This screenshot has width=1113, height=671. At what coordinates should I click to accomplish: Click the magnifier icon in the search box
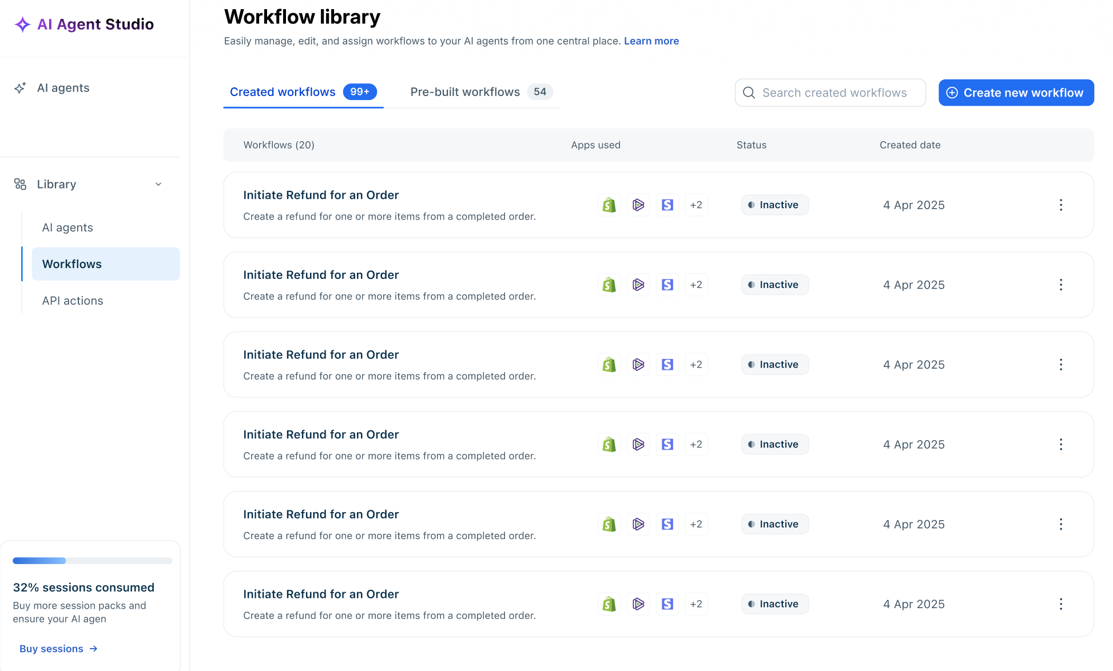[749, 93]
